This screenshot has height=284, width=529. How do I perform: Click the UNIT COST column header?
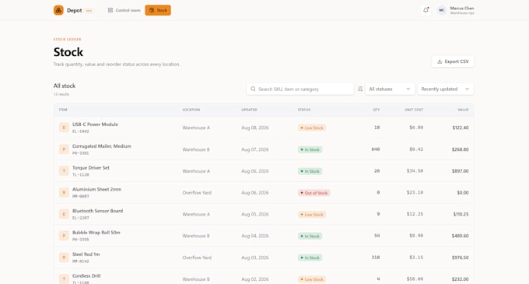tap(414, 110)
